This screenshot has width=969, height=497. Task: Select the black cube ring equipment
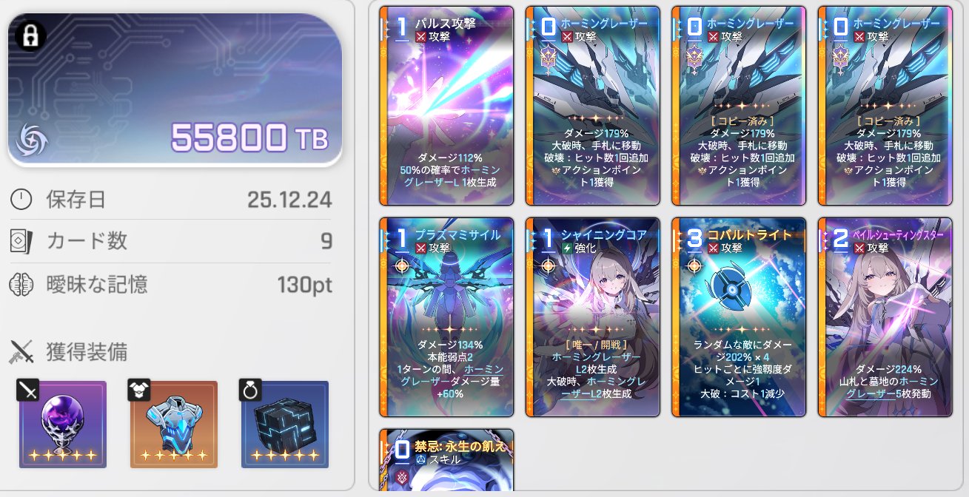click(285, 425)
